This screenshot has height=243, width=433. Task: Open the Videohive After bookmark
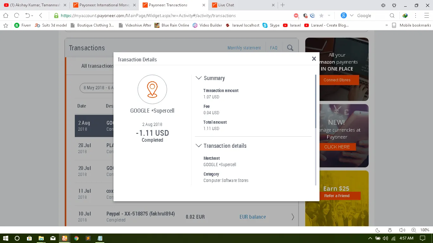click(x=135, y=25)
